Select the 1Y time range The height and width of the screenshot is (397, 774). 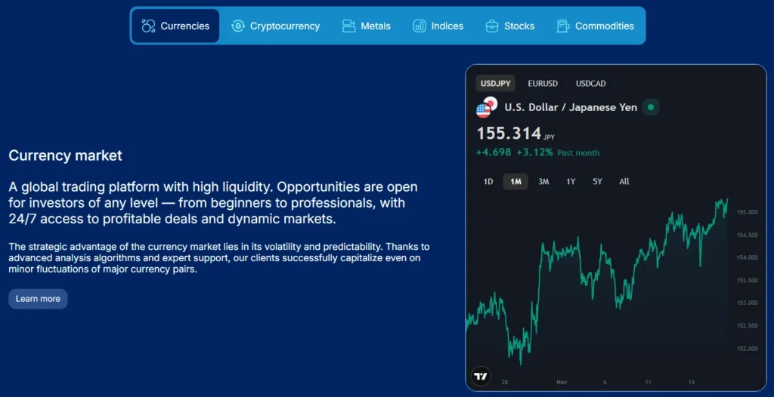tap(571, 182)
